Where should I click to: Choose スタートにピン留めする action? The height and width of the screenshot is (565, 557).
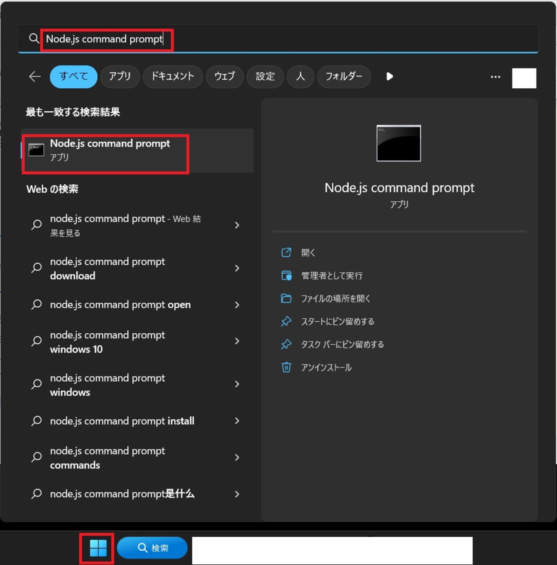338,322
